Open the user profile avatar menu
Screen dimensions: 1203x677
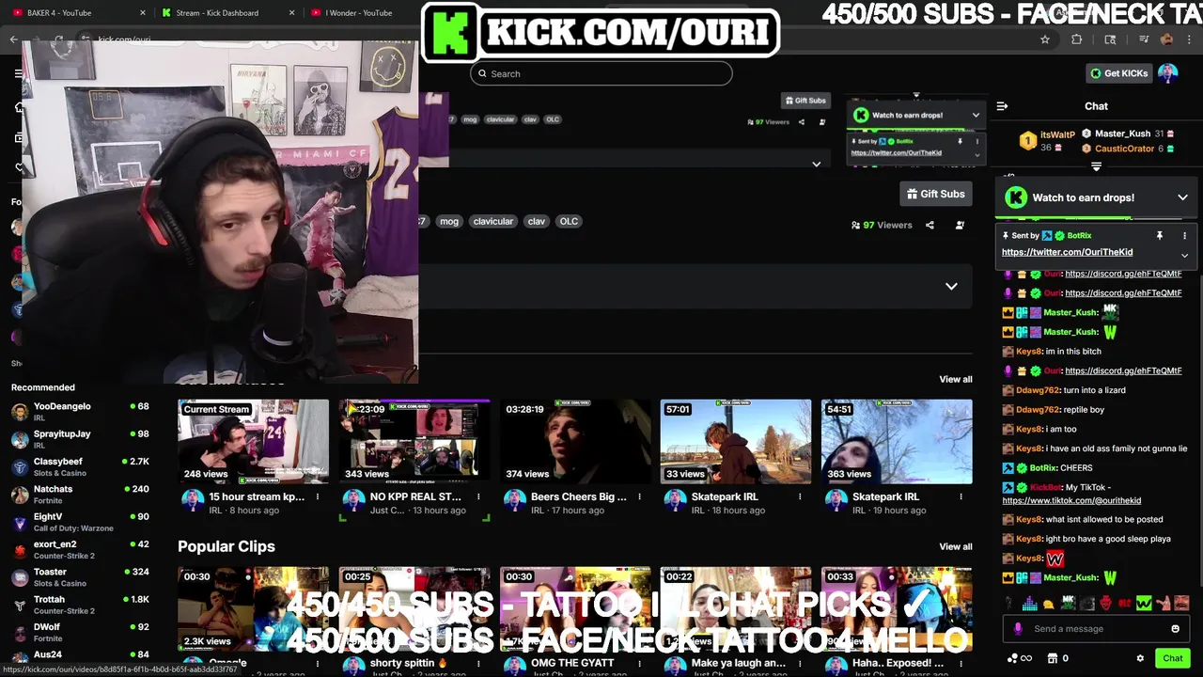click(1167, 73)
